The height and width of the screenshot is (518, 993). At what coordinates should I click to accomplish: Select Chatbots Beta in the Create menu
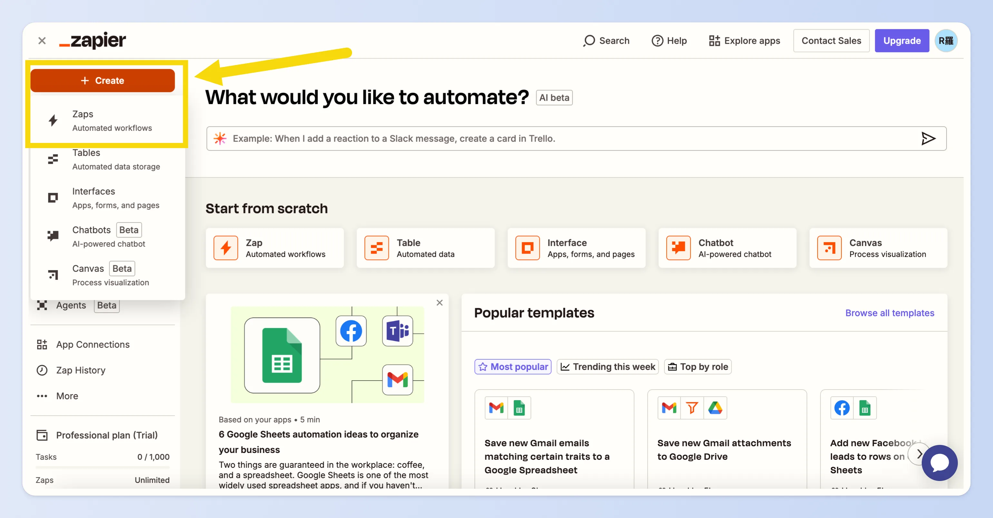tap(107, 236)
